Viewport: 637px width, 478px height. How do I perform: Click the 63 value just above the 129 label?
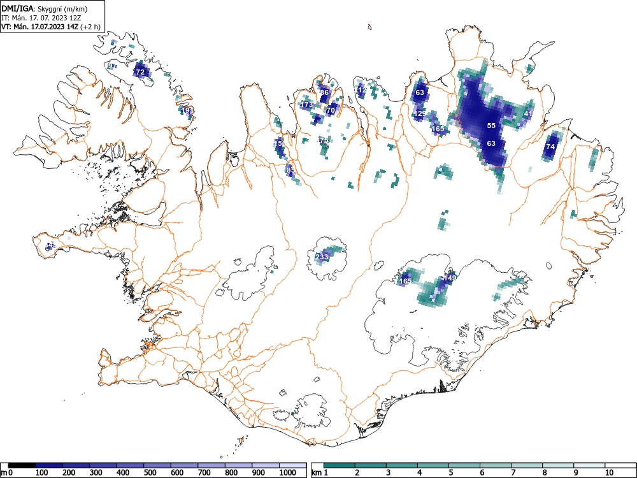click(x=420, y=92)
